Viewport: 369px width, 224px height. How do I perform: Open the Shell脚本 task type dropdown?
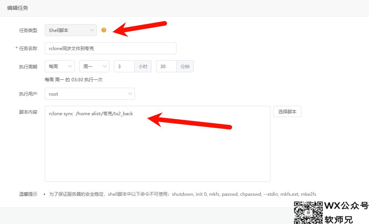coord(71,30)
